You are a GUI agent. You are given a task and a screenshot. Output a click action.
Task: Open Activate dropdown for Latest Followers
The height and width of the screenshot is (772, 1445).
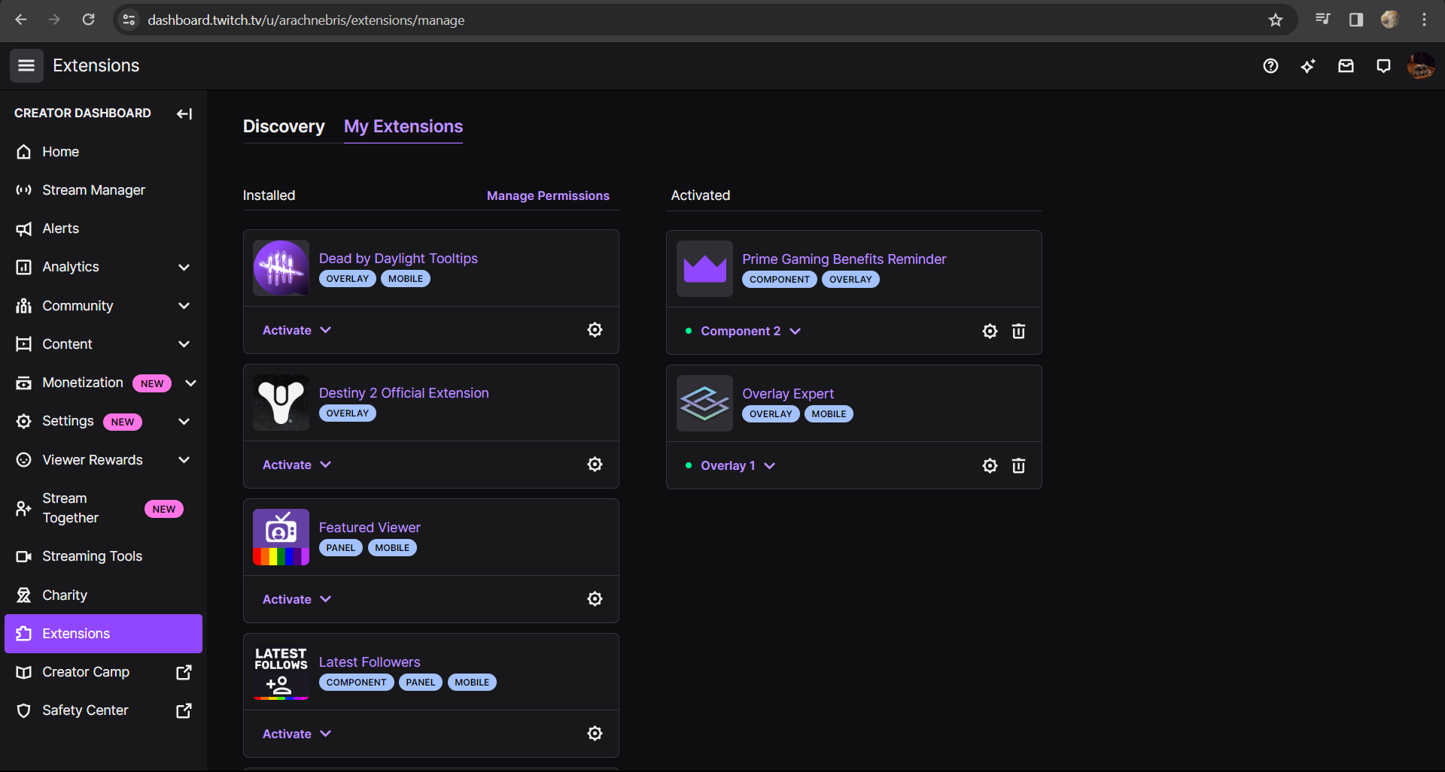[x=297, y=734]
